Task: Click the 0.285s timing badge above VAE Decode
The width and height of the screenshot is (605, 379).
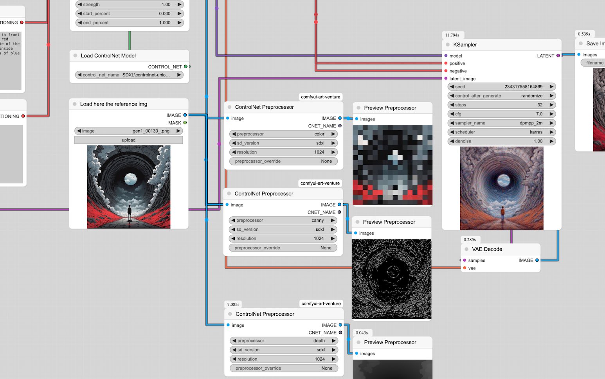Action: [x=470, y=239]
